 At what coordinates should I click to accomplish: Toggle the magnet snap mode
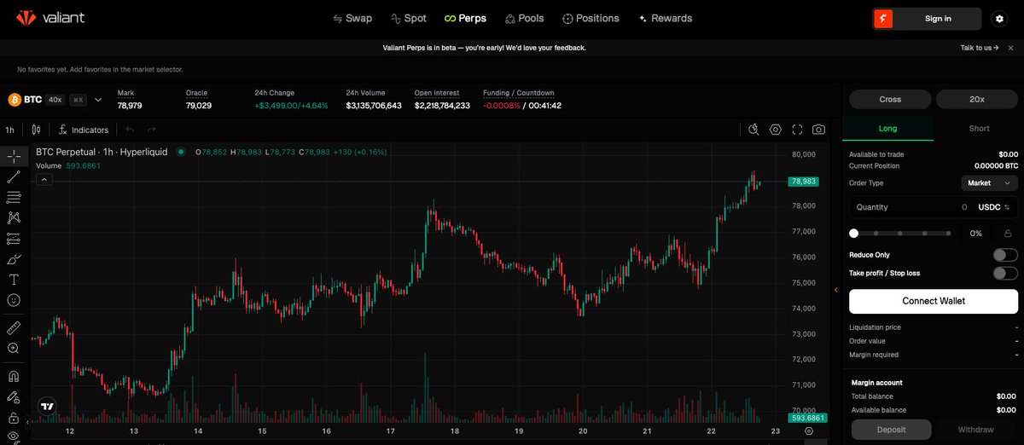(x=14, y=376)
